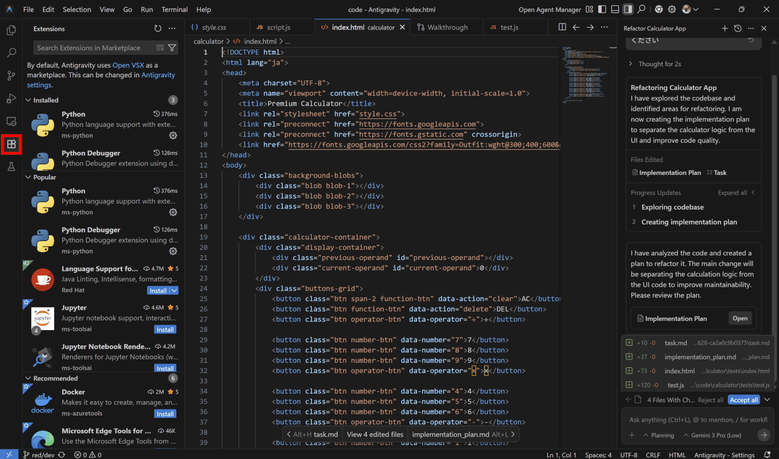The width and height of the screenshot is (779, 459).
Task: Open the Testing flask icon view
Action: (11, 167)
